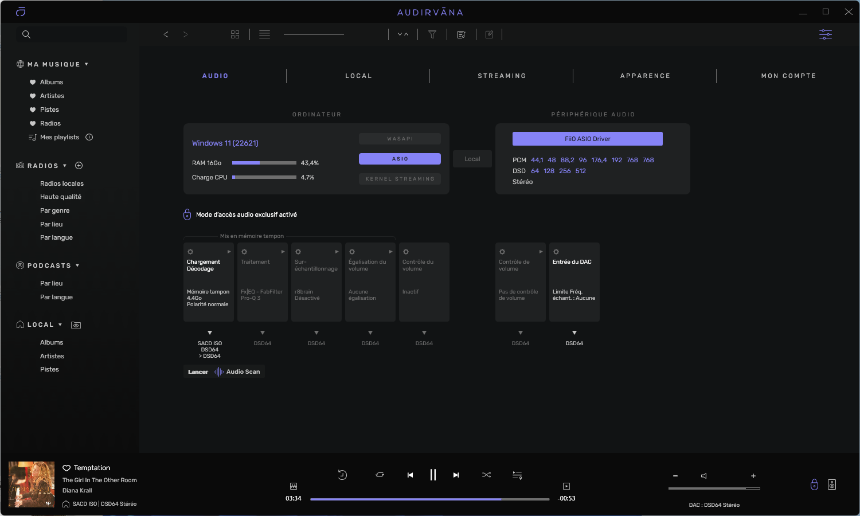Select WASAPI output mode
Image resolution: width=860 pixels, height=516 pixels.
tap(400, 139)
